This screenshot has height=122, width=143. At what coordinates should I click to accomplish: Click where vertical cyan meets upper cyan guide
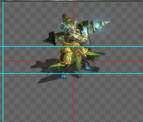click(x=3, y=46)
